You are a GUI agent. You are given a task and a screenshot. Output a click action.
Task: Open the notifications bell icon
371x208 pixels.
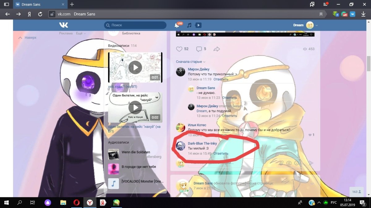coord(177,25)
